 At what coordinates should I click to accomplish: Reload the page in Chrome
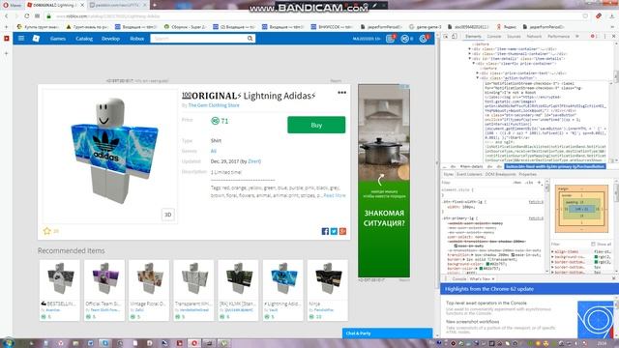point(26,16)
